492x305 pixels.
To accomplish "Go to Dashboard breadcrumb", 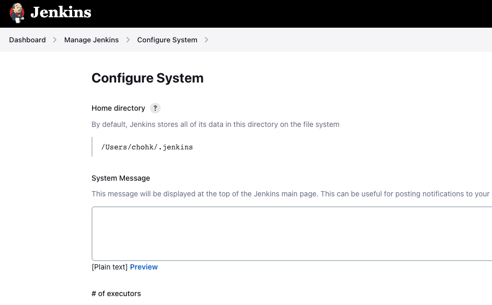I will 27,40.
